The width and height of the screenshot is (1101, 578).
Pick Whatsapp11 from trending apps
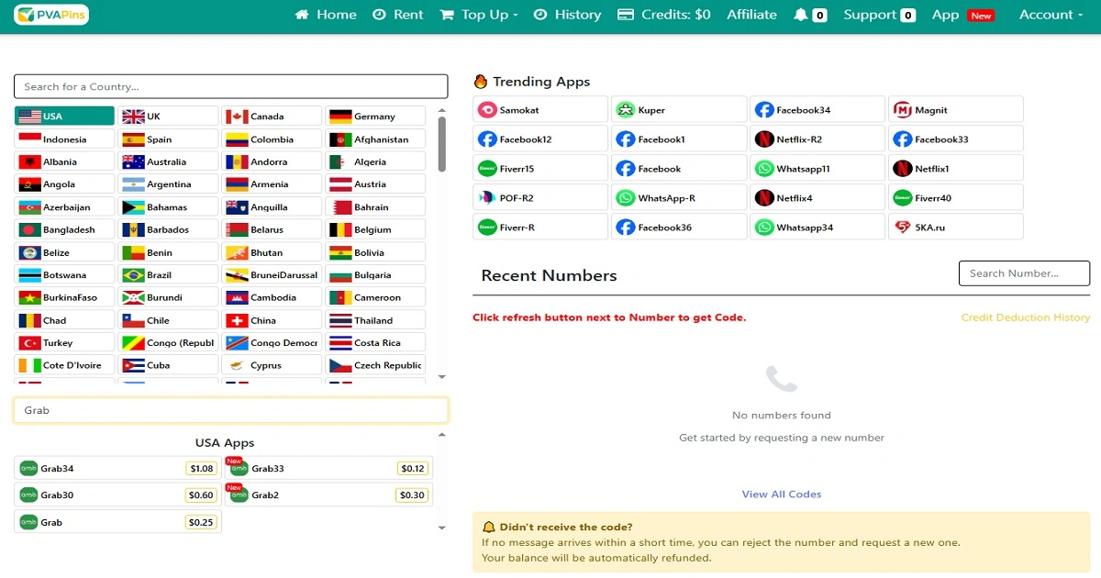tap(817, 168)
